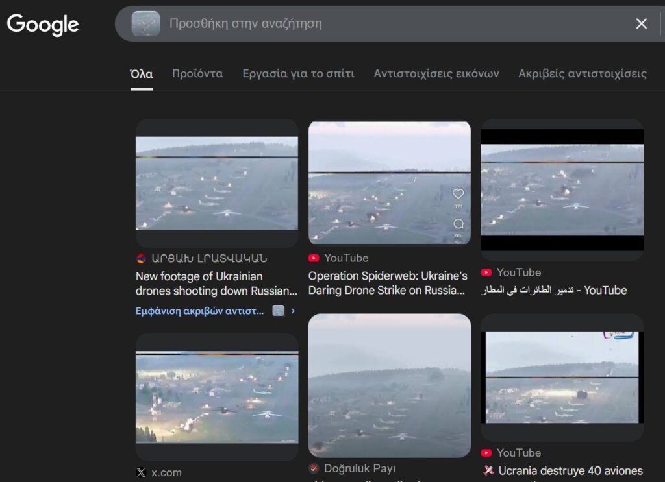Viewport: 665px width, 482px height.
Task: Click the comment bubble icon on video thumbnail
Action: 458,224
